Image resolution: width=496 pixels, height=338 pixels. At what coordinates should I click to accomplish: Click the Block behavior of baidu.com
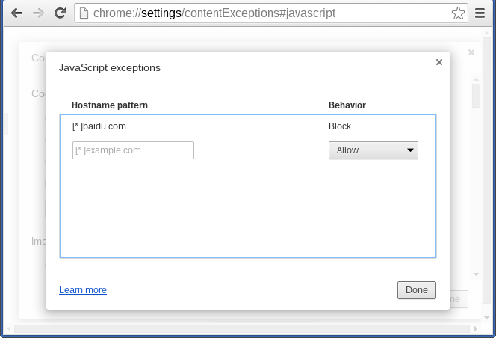340,126
